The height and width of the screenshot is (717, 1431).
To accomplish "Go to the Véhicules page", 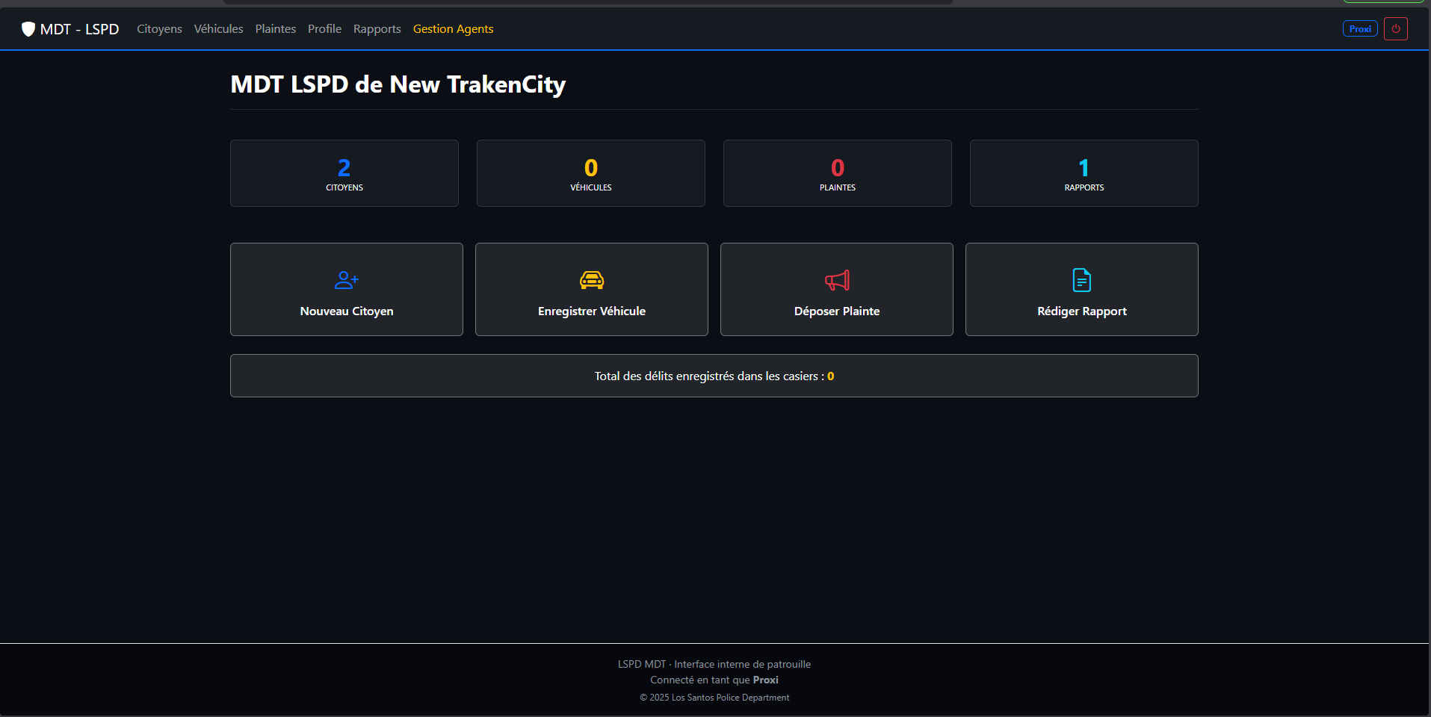I will click(218, 29).
